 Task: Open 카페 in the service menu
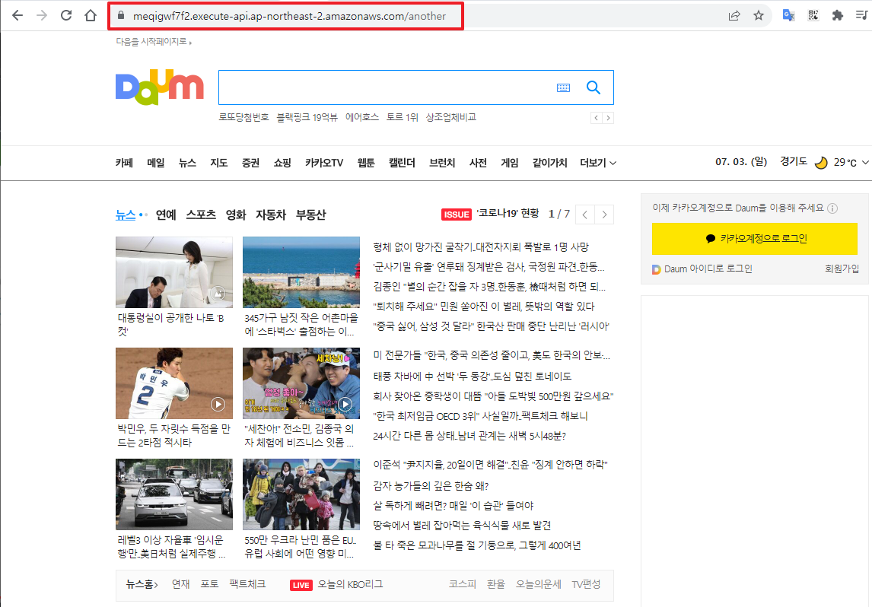click(x=124, y=163)
